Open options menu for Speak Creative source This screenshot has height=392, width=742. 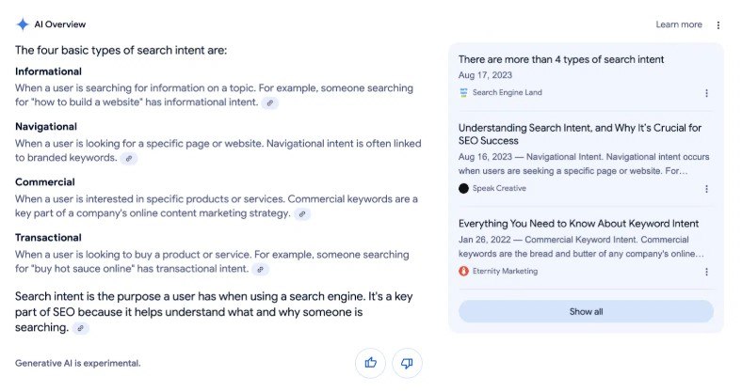(x=706, y=189)
